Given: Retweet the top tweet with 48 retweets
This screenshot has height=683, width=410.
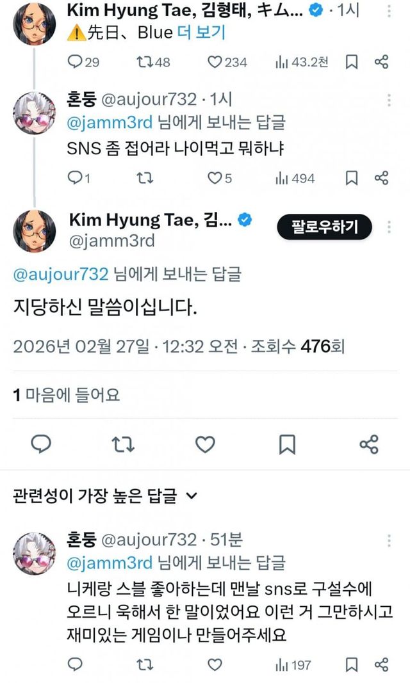Looking at the screenshot, I should coord(145,62).
